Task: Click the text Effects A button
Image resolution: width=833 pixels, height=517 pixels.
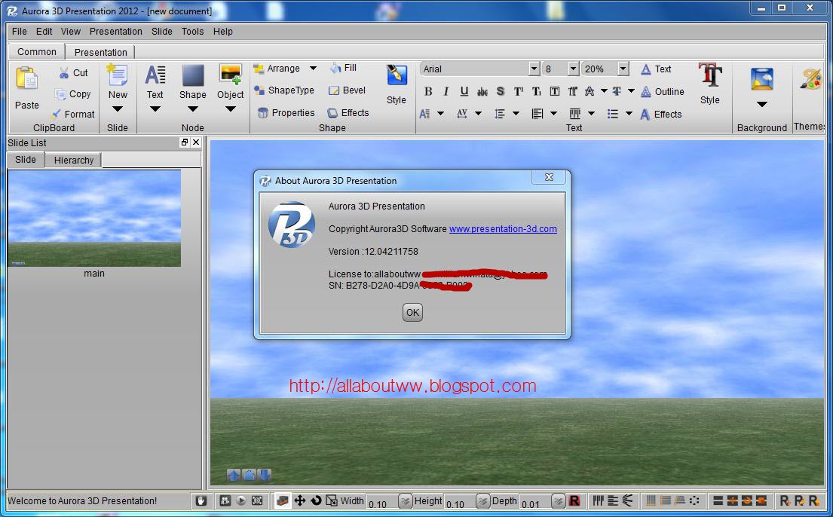Action: pyautogui.click(x=661, y=115)
